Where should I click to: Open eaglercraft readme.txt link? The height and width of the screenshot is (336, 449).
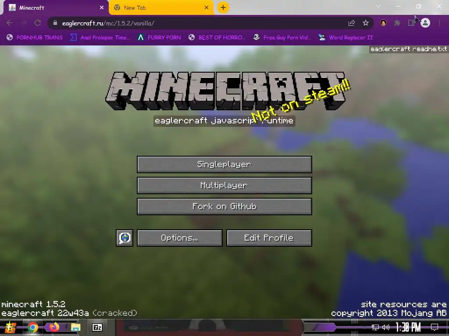coord(409,49)
